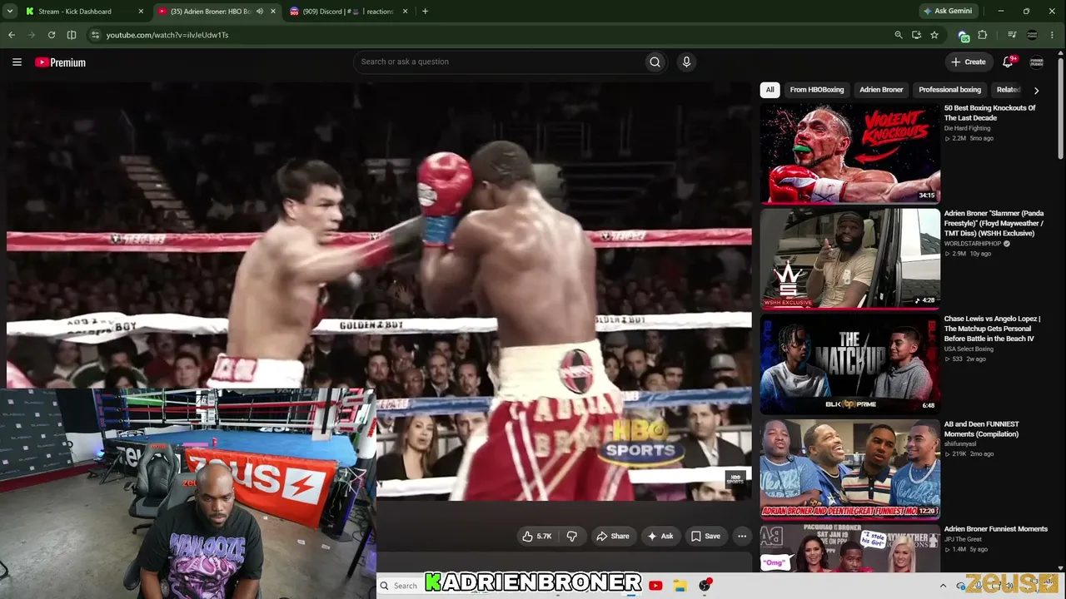Toggle the browser side panel icon
1066x599 pixels.
[x=72, y=35]
